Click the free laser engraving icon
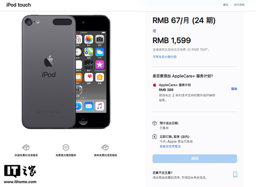 click(x=66, y=148)
